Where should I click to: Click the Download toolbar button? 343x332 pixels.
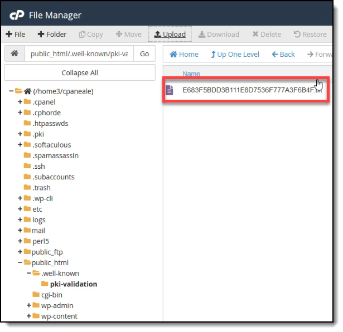tap(219, 34)
